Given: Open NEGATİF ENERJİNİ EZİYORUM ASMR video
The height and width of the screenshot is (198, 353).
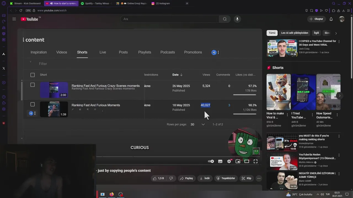Looking at the screenshot, I should (x=282, y=180).
